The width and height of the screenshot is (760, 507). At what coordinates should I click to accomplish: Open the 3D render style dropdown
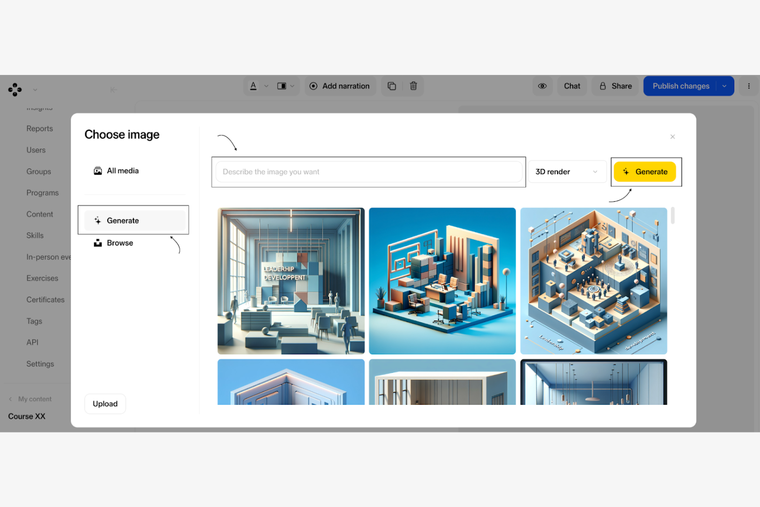point(567,172)
